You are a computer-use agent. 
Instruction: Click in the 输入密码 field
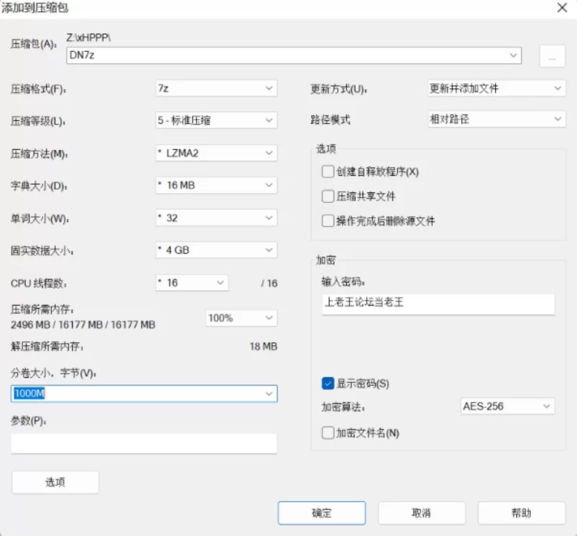click(438, 303)
